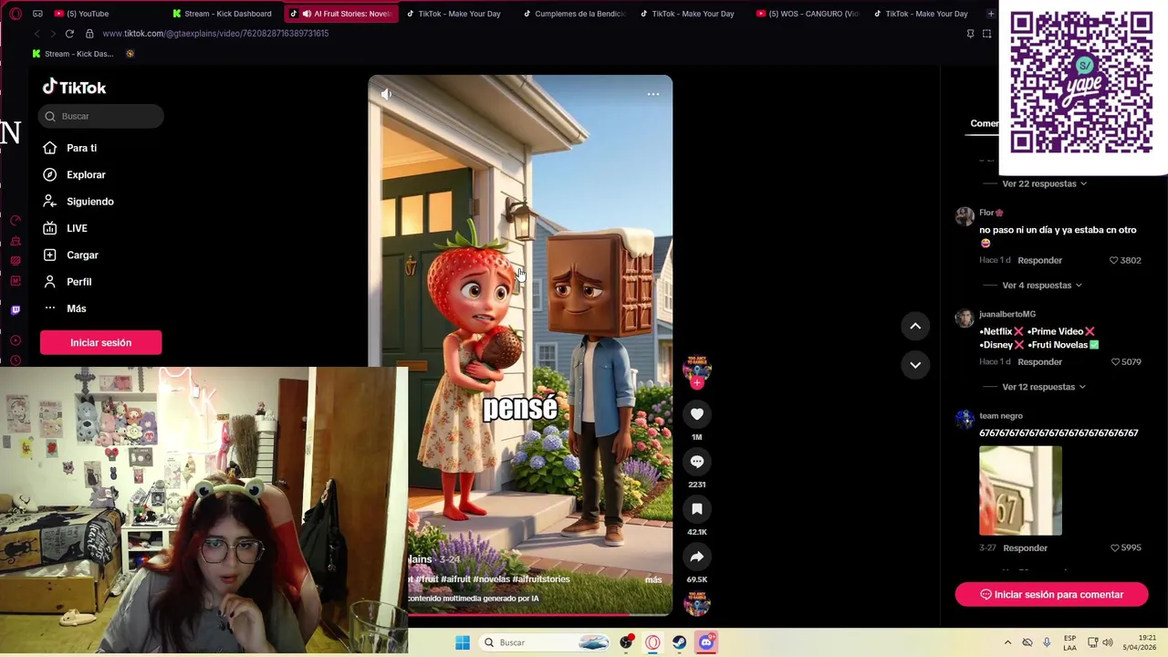Like Flor's comment heart showing 3802
The image size is (1168, 657).
1113,260
